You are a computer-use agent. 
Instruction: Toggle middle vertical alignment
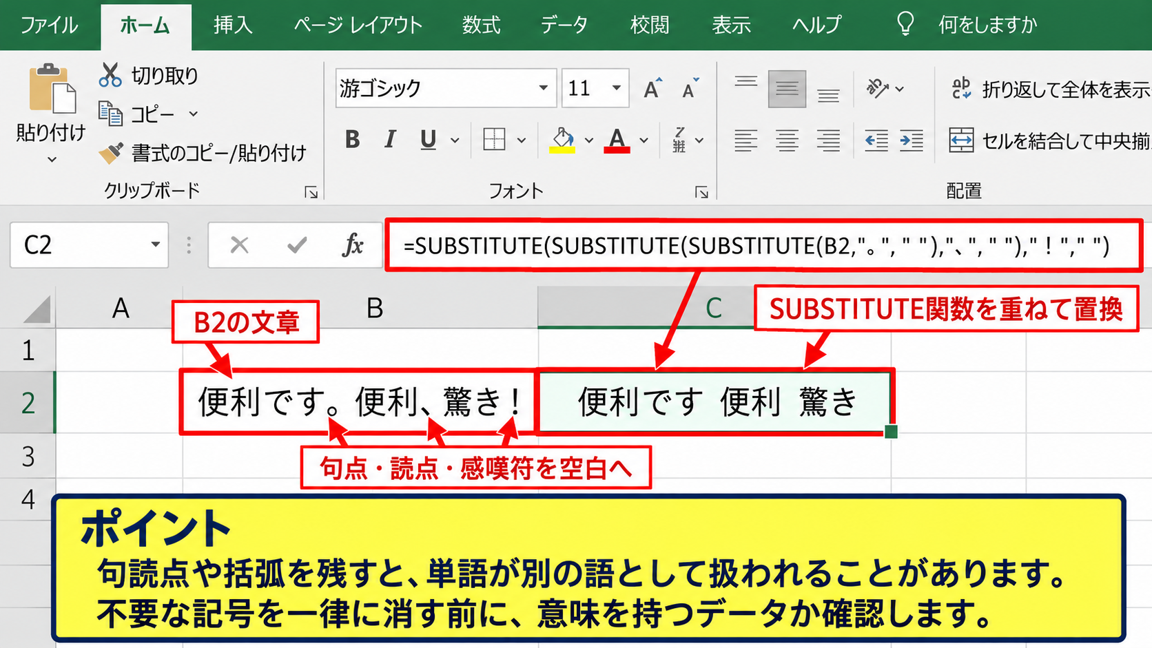click(787, 88)
